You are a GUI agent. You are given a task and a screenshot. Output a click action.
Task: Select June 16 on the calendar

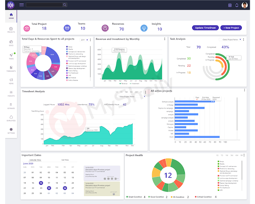41,182
